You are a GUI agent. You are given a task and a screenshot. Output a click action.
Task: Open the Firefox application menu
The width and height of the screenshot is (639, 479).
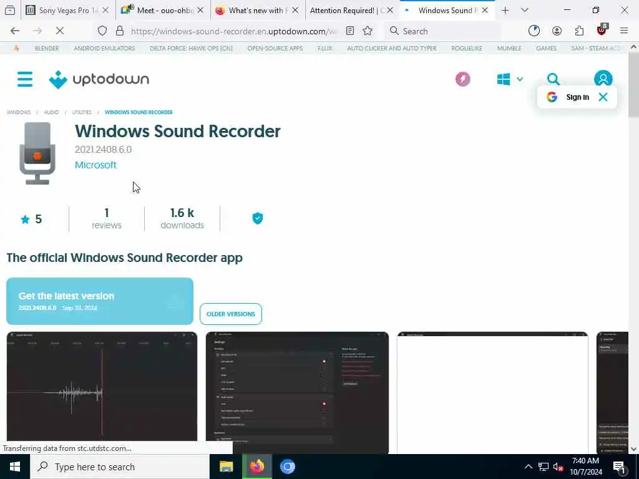pos(624,31)
